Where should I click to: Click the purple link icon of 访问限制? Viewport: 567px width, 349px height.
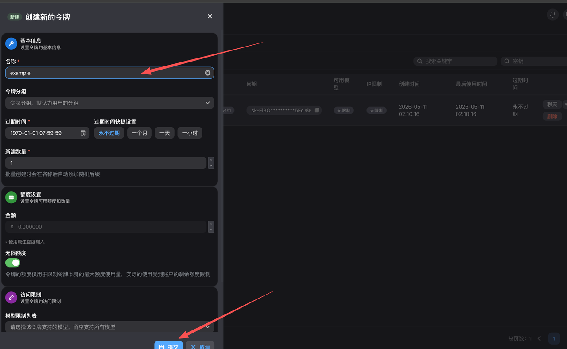(x=11, y=298)
